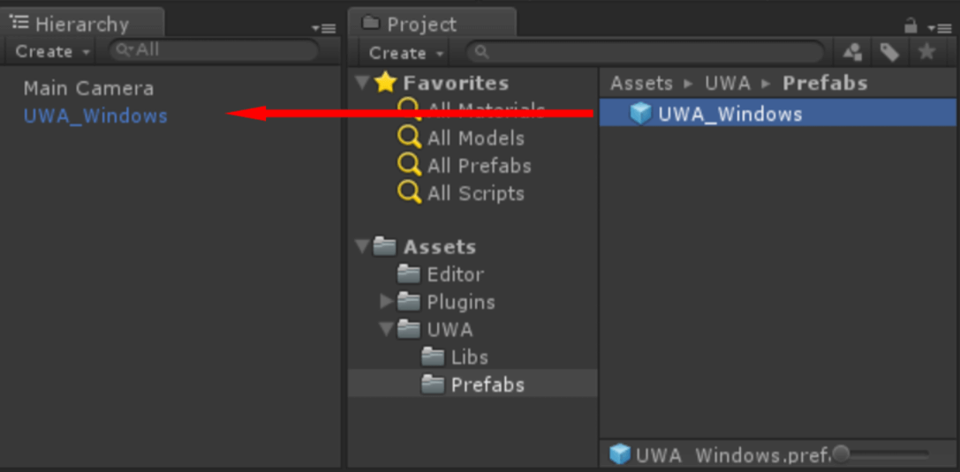Screen dimensions: 960x472
Task: Collapse the UWA folder
Action: [x=386, y=329]
